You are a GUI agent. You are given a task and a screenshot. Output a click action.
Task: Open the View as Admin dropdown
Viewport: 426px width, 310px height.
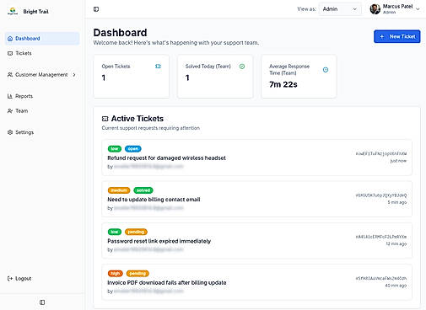(340, 9)
